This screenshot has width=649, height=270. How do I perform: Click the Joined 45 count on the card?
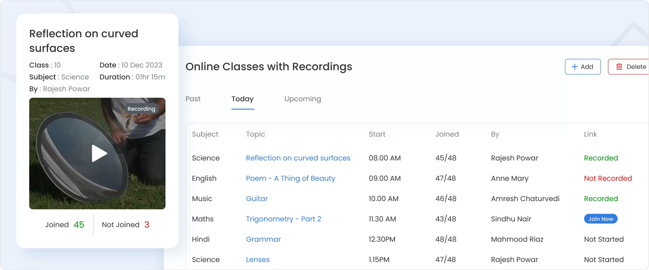(65, 224)
